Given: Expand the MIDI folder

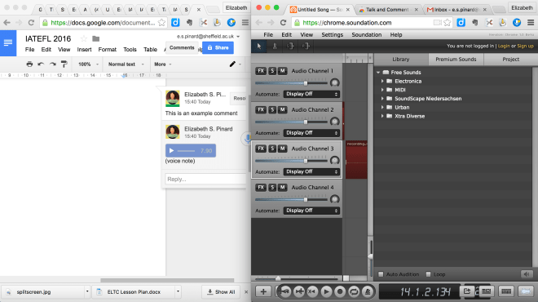Looking at the screenshot, I should (382, 90).
